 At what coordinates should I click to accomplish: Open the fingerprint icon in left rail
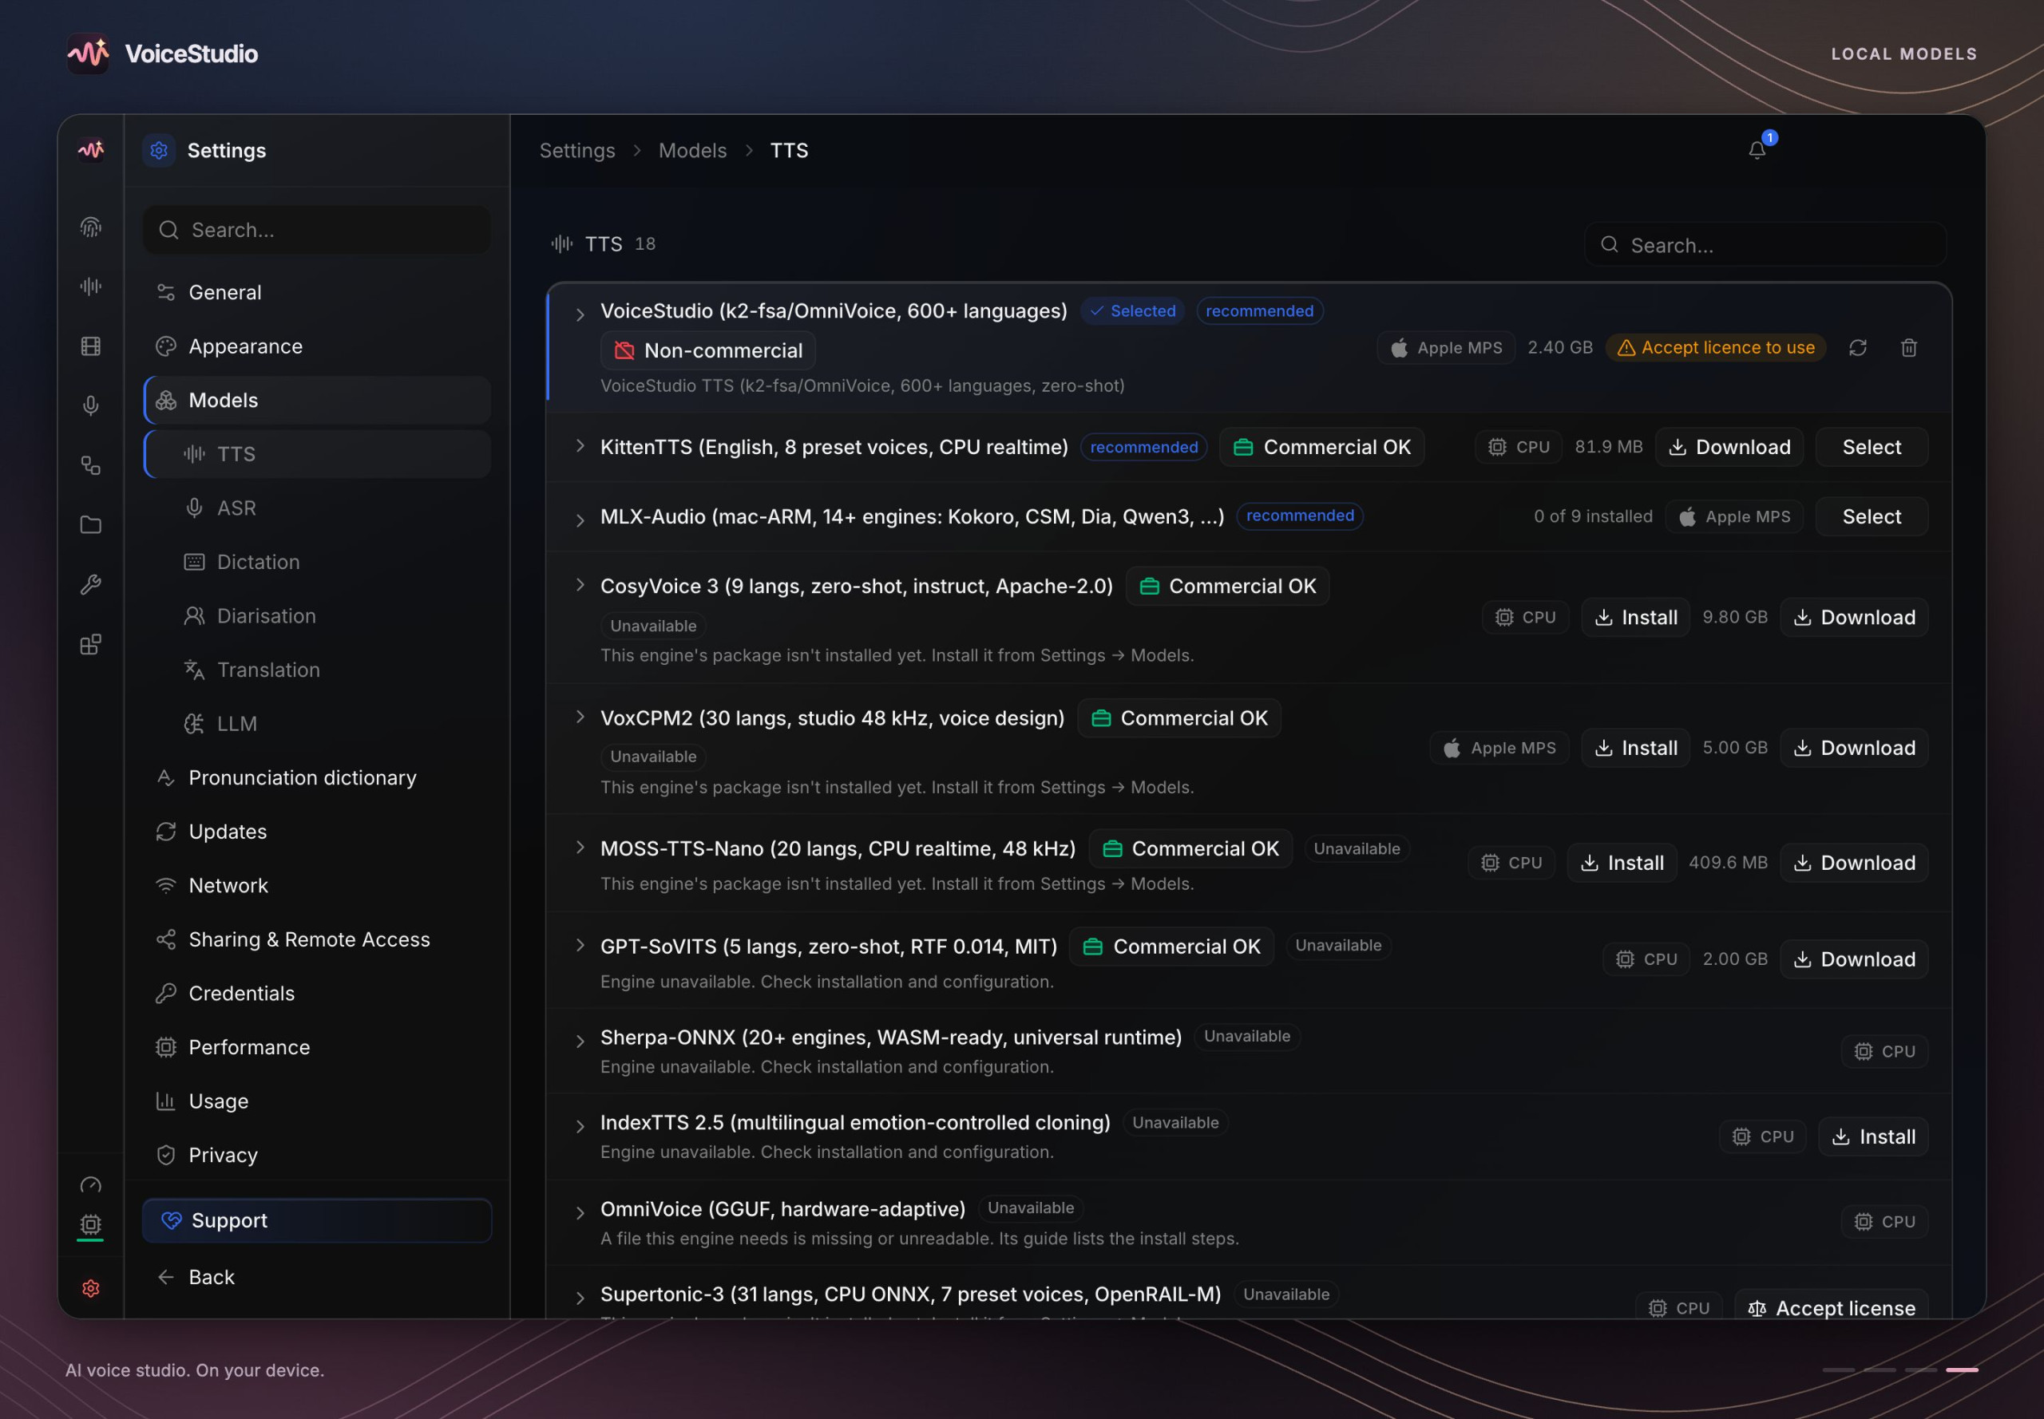91,227
